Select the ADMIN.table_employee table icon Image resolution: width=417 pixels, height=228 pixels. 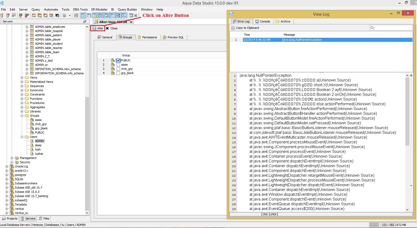click(32, 27)
